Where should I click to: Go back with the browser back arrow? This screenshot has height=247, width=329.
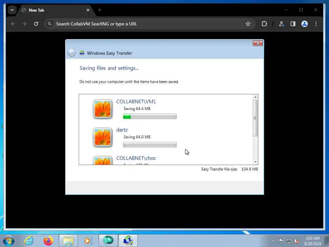[x=13, y=24]
